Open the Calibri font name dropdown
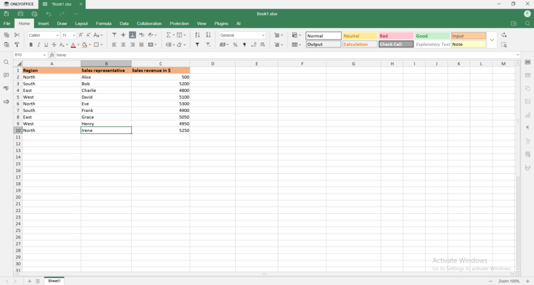The height and width of the screenshot is (285, 534). [57, 35]
